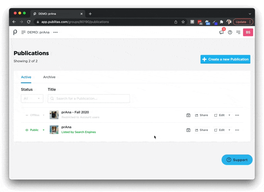This screenshot has height=192, width=264.
Task: Open the Support button
Action: 237,160
